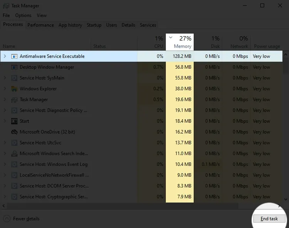Click the Antimalware Service Executable process icon
Screen dimensions: 289x228
(14, 56)
